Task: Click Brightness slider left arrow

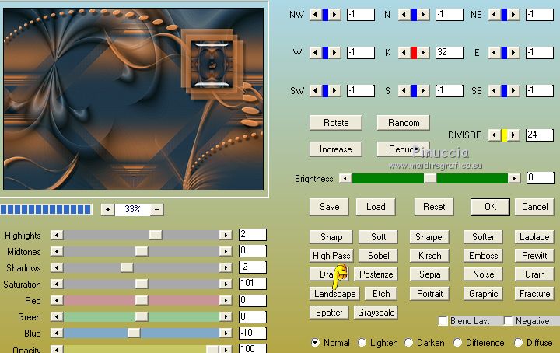Action: (x=345, y=178)
